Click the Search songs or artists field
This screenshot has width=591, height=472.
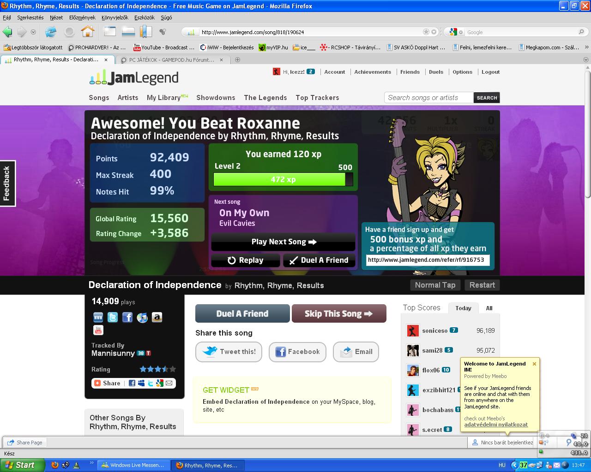tap(428, 98)
